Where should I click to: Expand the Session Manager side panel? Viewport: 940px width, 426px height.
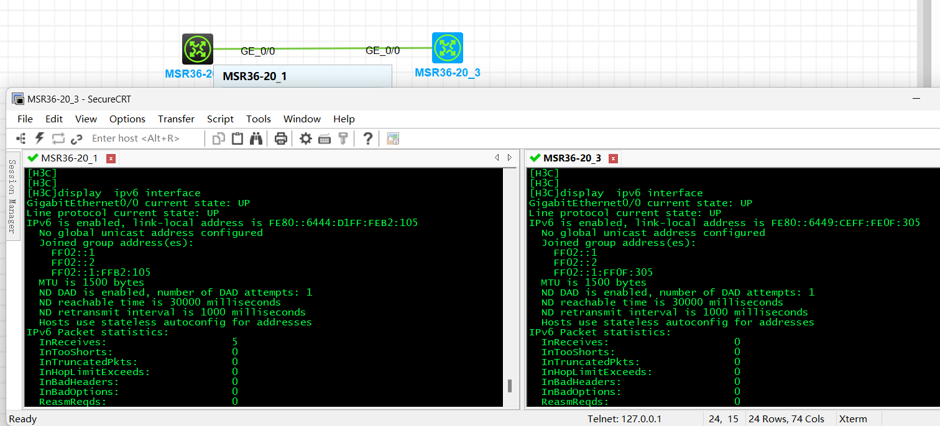tap(11, 196)
